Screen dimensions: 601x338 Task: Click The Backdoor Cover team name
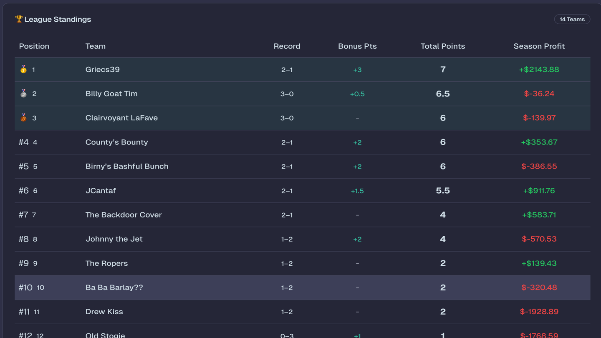point(123,214)
